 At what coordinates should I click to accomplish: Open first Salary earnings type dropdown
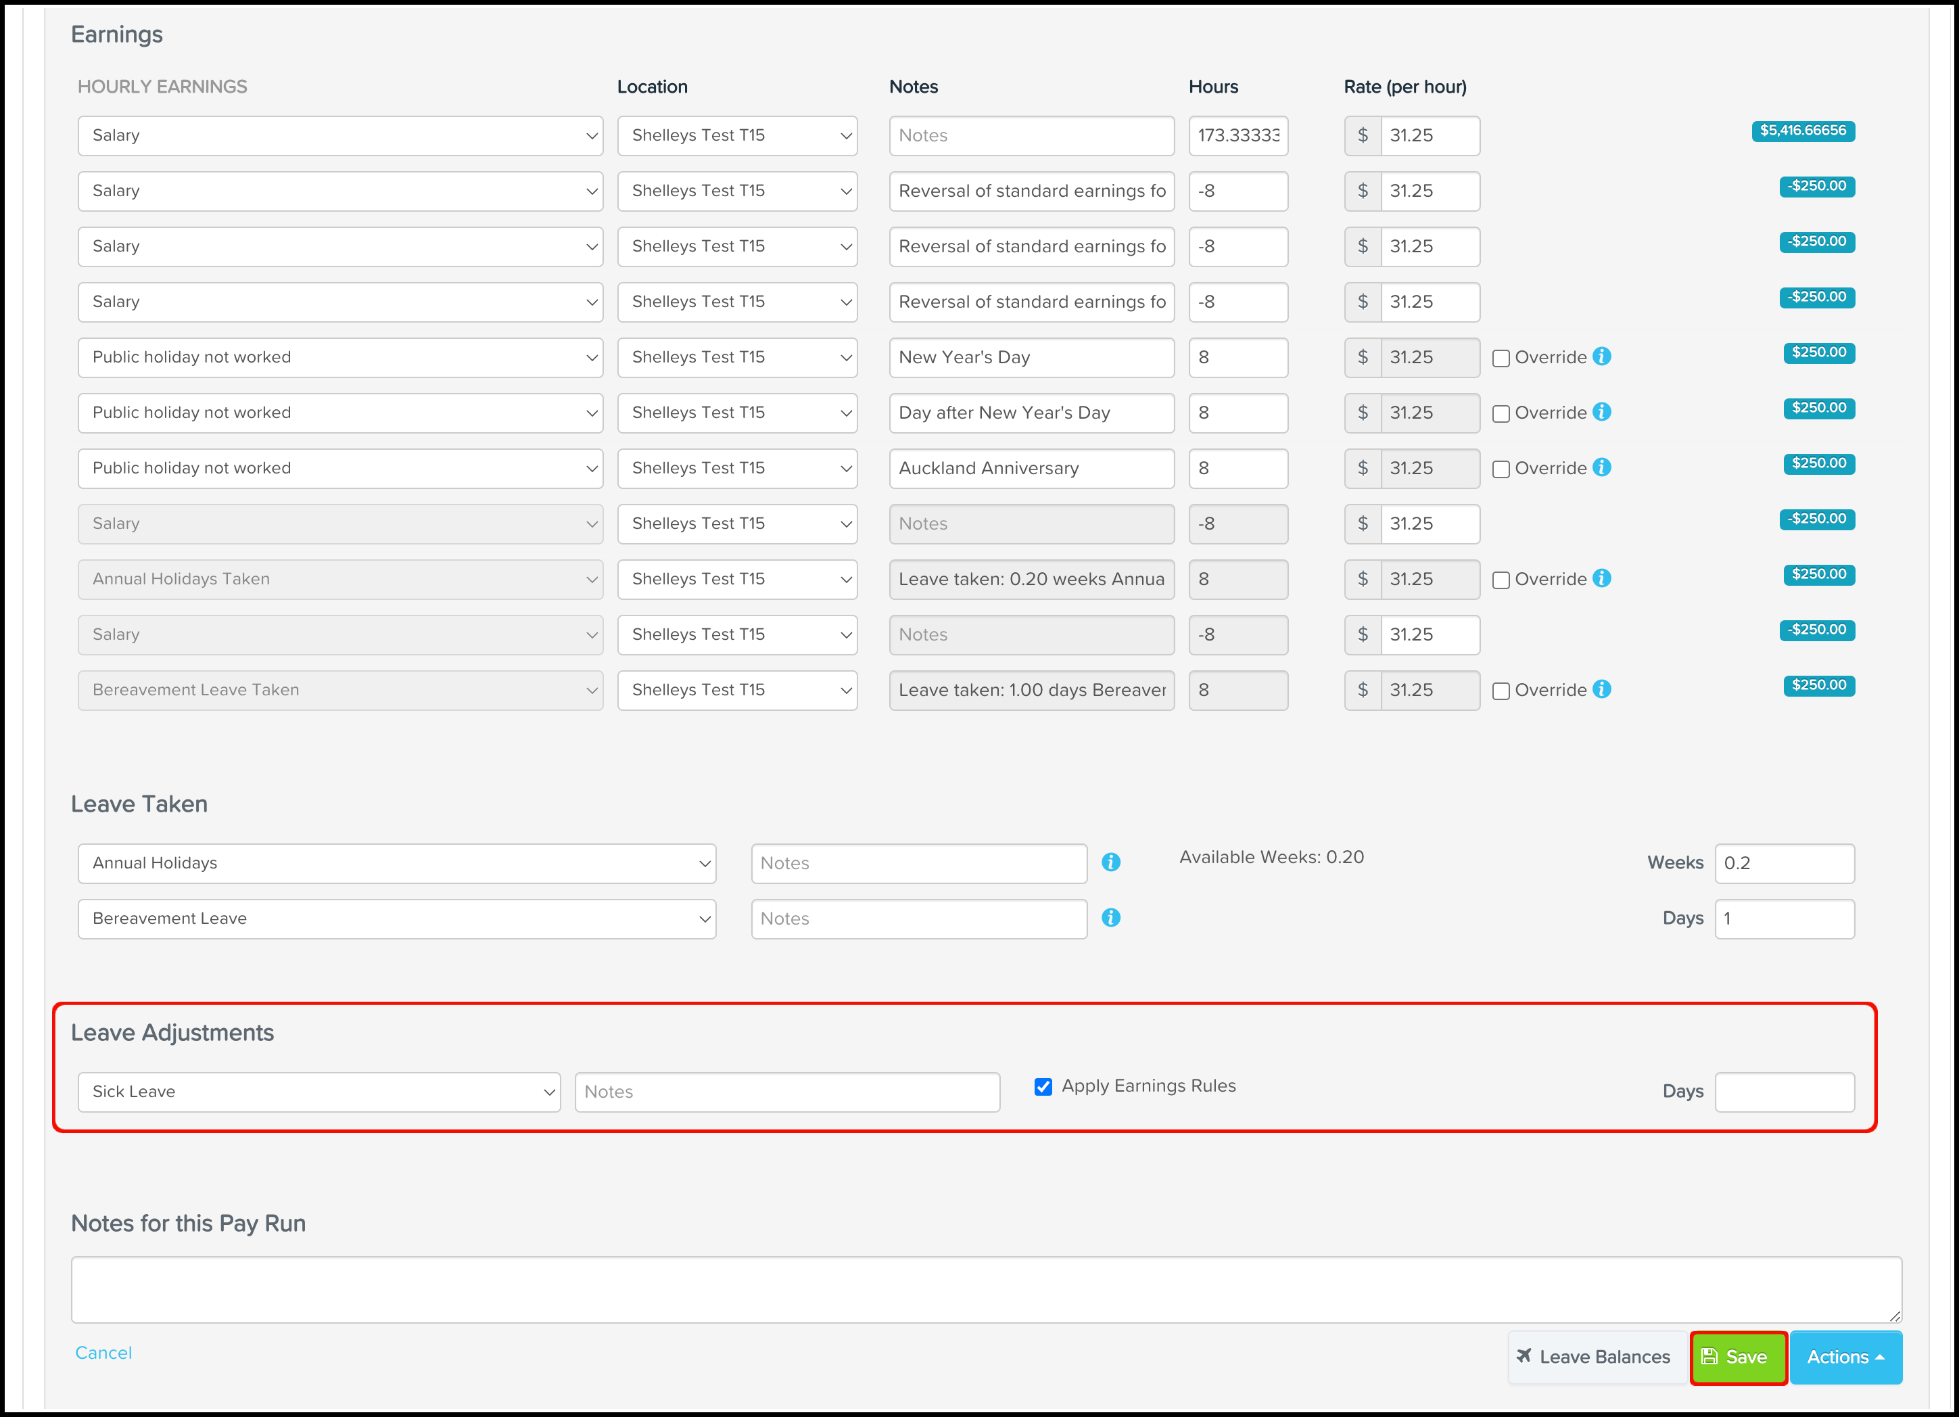coord(339,136)
